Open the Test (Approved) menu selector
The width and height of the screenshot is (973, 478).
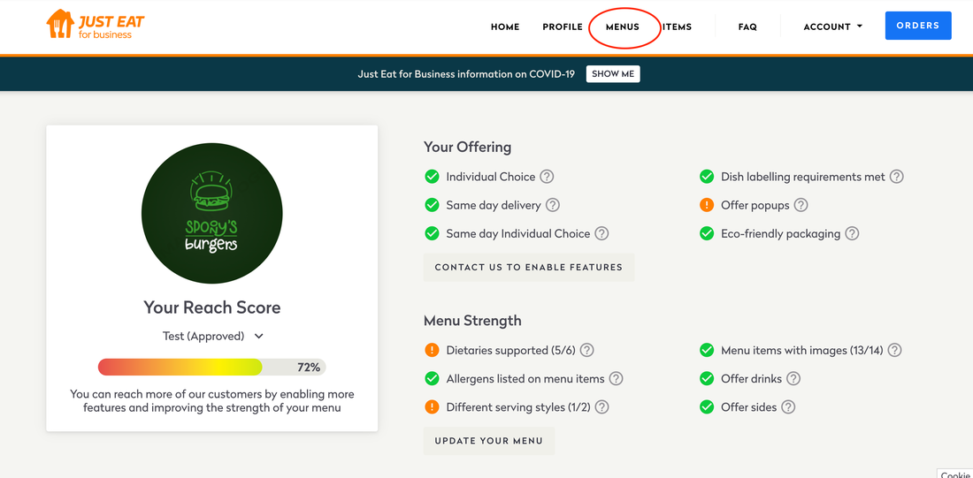(213, 336)
